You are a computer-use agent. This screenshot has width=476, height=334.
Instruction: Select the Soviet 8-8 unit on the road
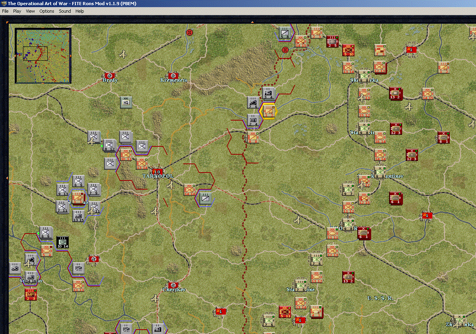(252, 137)
